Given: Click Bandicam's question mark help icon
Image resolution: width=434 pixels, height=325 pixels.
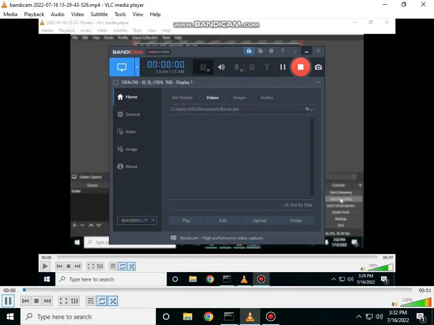Looking at the screenshot, I should 283,51.
